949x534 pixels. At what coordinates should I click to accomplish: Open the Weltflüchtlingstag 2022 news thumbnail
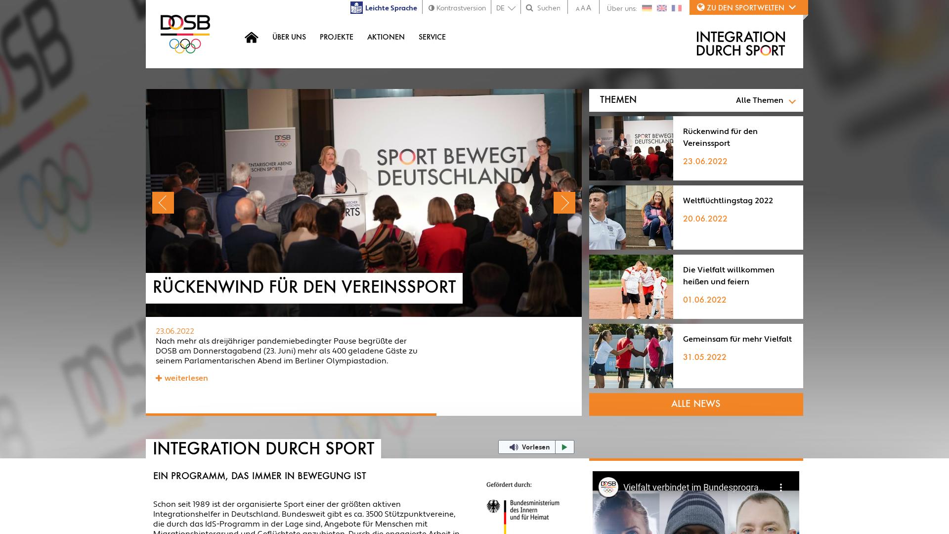631,217
